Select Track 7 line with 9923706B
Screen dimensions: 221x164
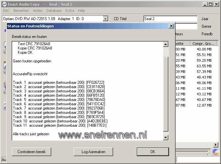point(59,108)
